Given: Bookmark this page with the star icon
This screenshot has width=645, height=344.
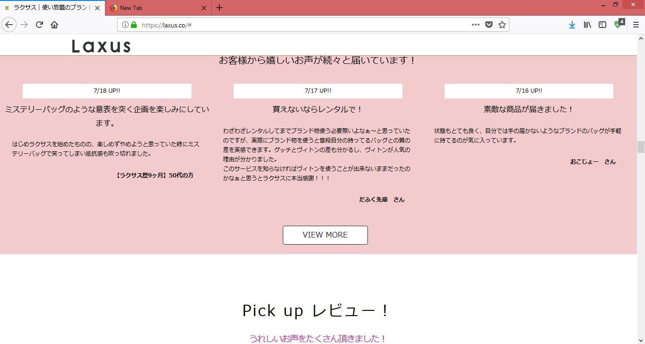Looking at the screenshot, I should (502, 25).
